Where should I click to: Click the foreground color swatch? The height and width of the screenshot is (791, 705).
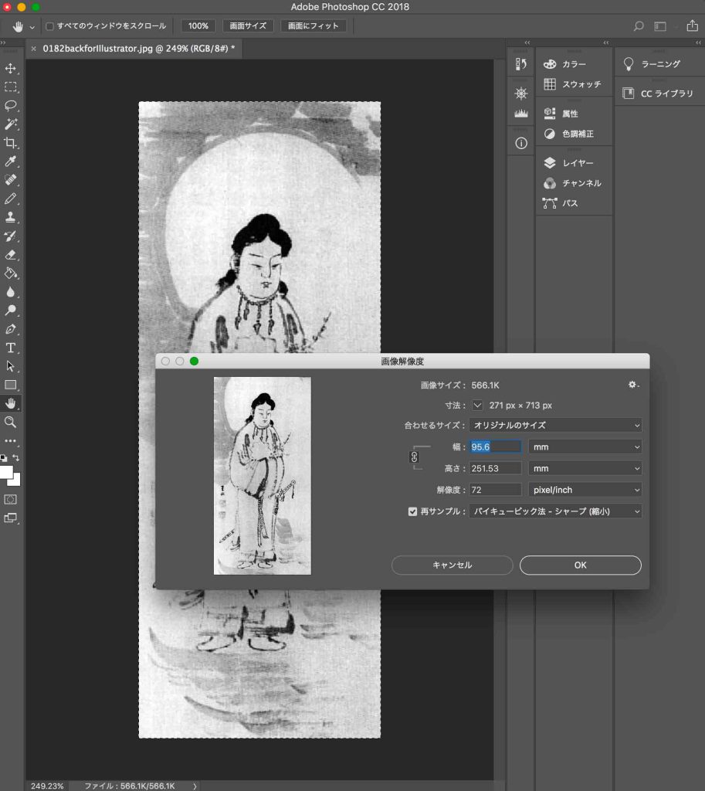coord(6,472)
